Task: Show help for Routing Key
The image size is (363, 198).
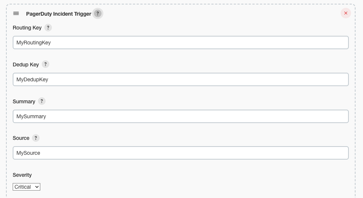Action: coord(48,28)
